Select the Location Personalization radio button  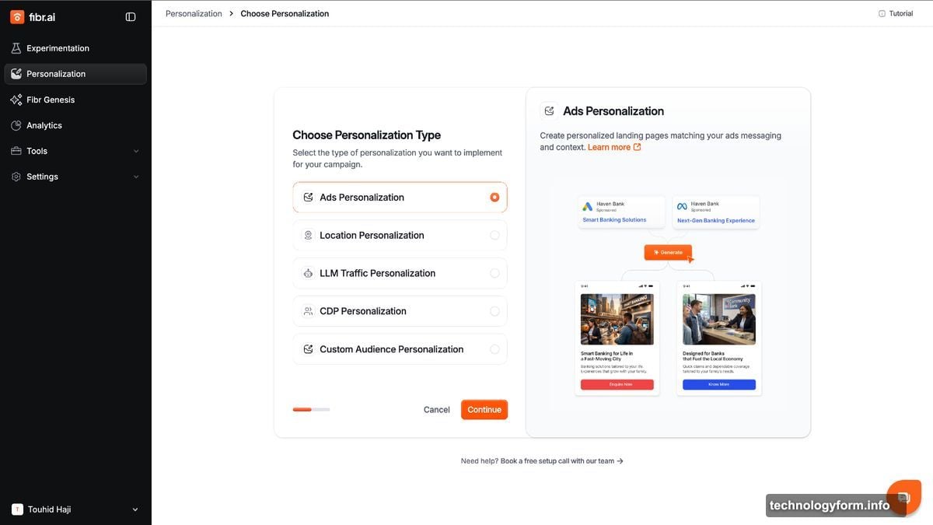point(494,235)
